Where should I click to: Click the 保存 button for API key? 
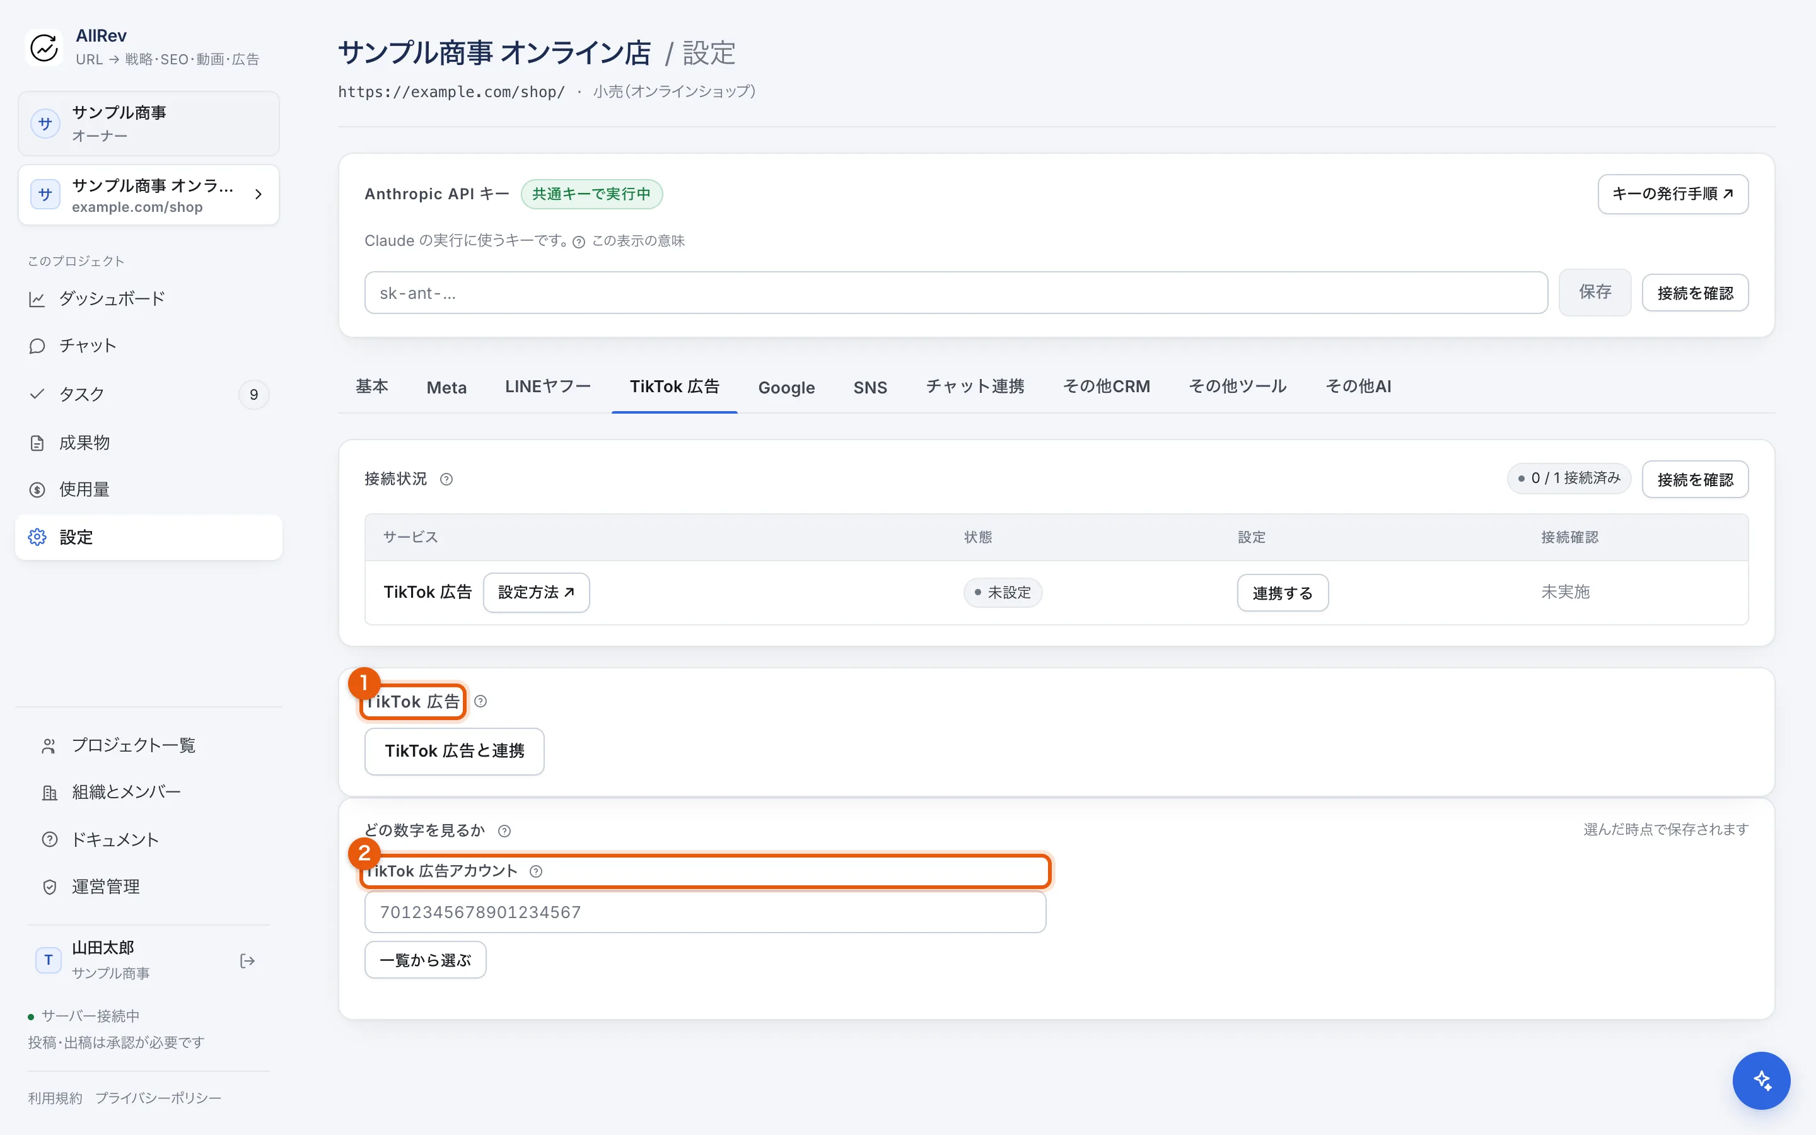(1595, 293)
